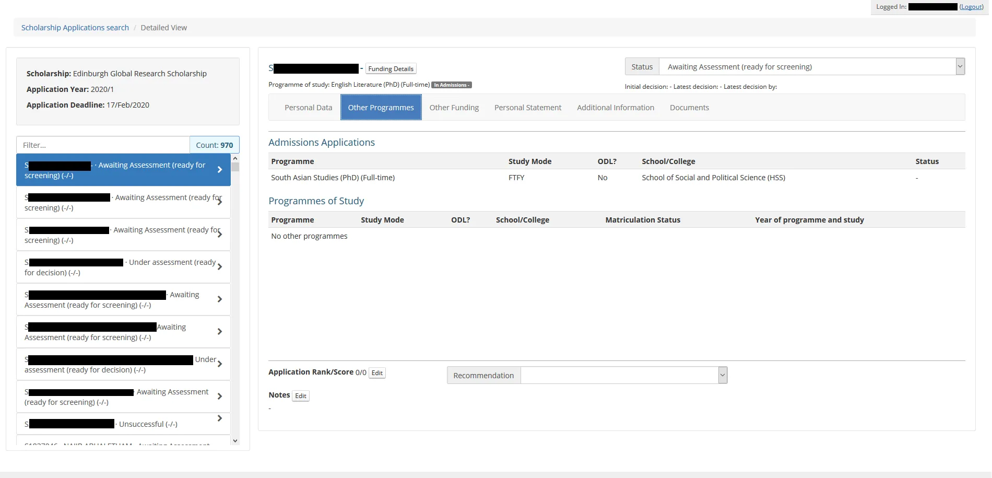
Task: Click chevron on the highlighted first application row
Action: tap(220, 170)
